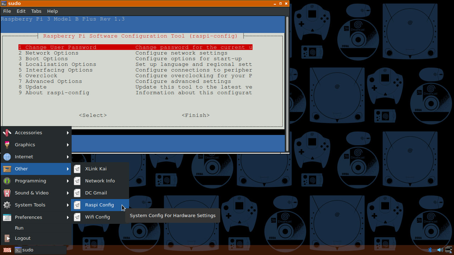The image size is (454, 255).
Task: Click the DC Gmail launcher icon
Action: (77, 193)
